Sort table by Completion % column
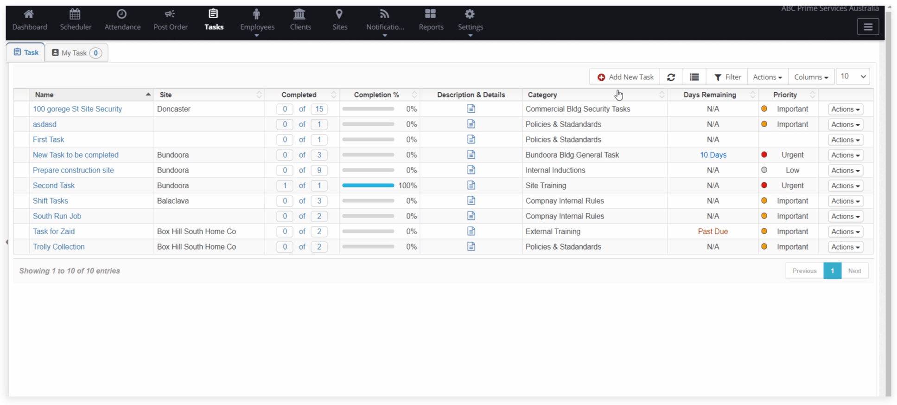The height and width of the screenshot is (405, 897). 380,95
